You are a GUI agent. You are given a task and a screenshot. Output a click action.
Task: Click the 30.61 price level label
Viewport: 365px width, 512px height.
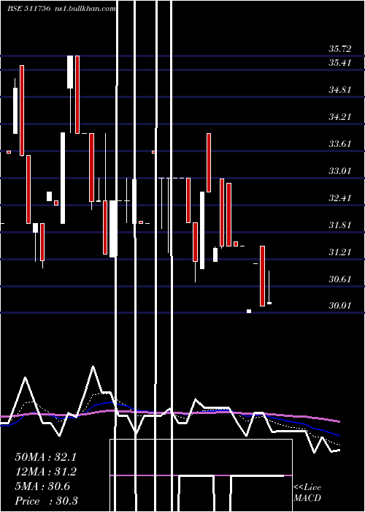[x=340, y=279]
